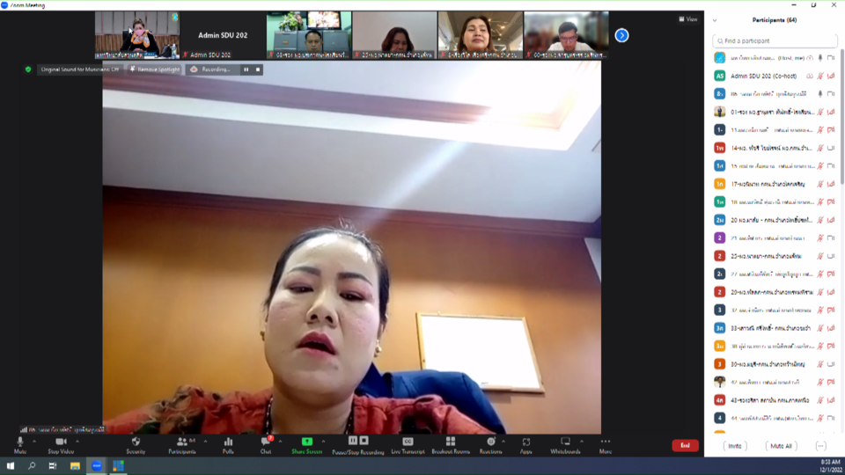Select Admin SDU 202 (Co-host) row
The image size is (845, 475).
775,76
